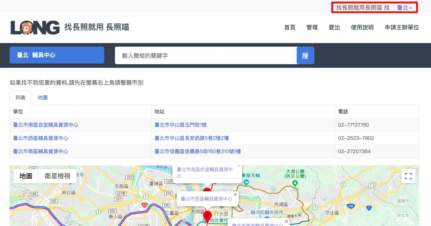Click phone number 02-27207364

[x=354, y=151]
